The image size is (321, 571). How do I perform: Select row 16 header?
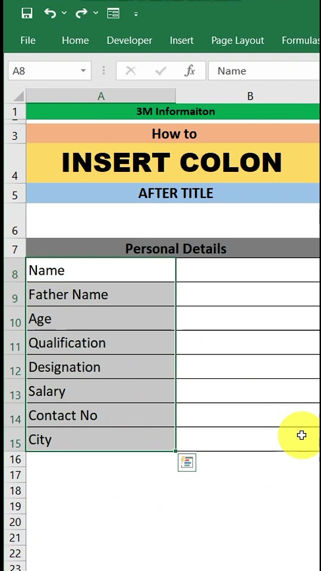click(x=15, y=460)
